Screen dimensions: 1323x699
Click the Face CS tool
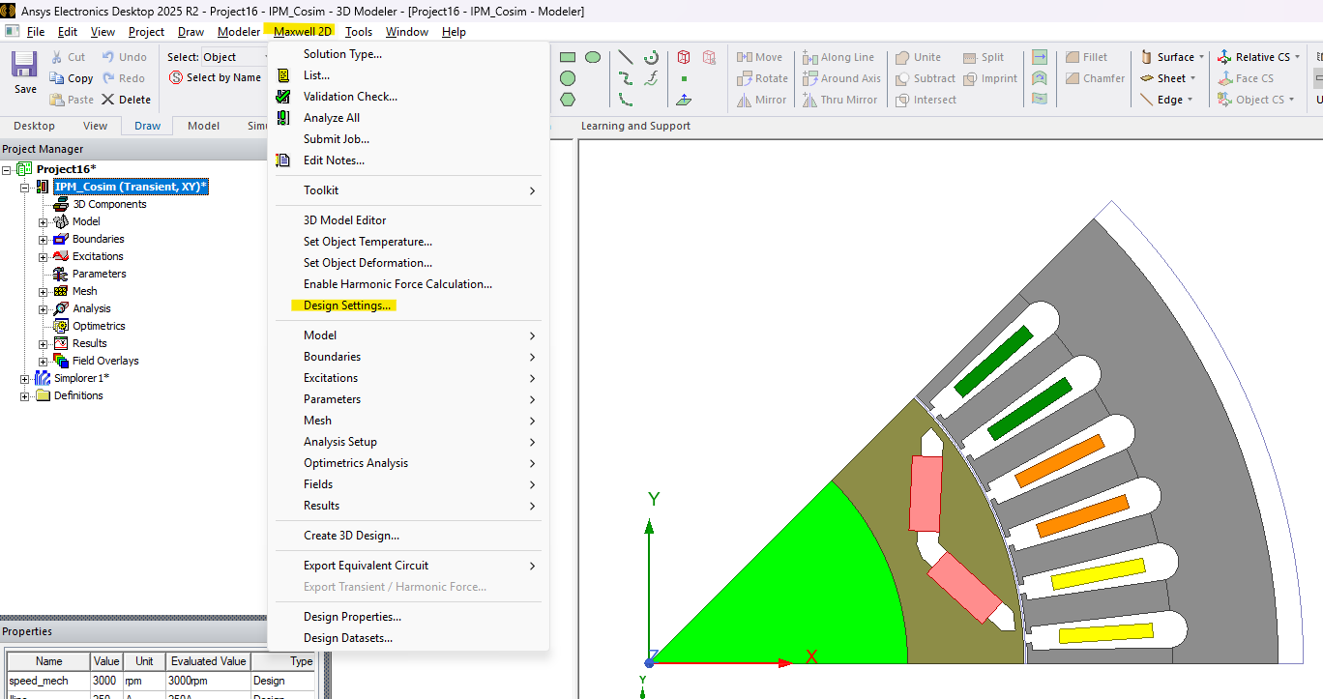click(1246, 78)
